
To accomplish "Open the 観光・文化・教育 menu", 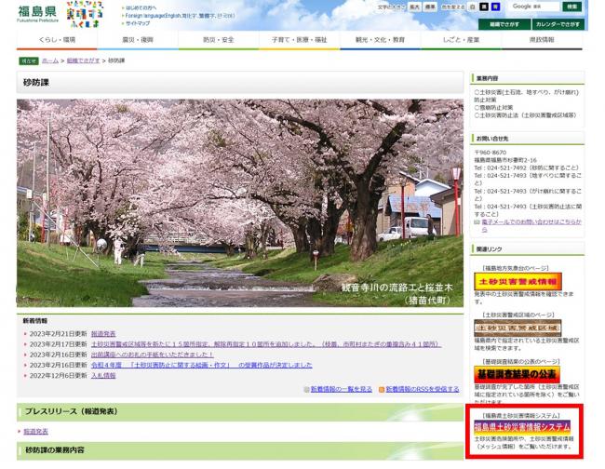I will 380,40.
